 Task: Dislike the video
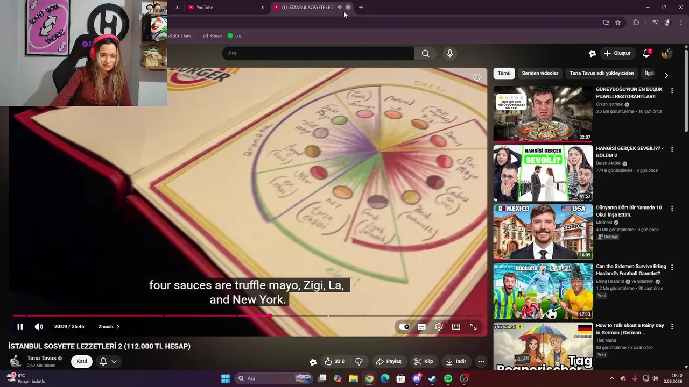pyautogui.click(x=359, y=361)
